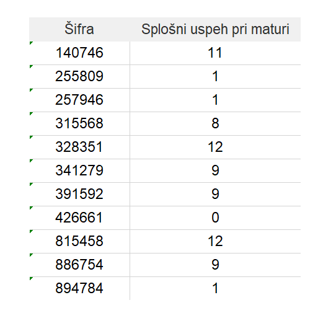The width and height of the screenshot is (318, 313).
Task: Click the cell showing 328351
Action: [x=79, y=147]
